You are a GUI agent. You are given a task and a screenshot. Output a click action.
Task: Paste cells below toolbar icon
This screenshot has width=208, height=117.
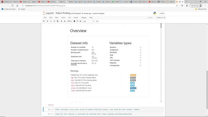(x=58, y=21)
